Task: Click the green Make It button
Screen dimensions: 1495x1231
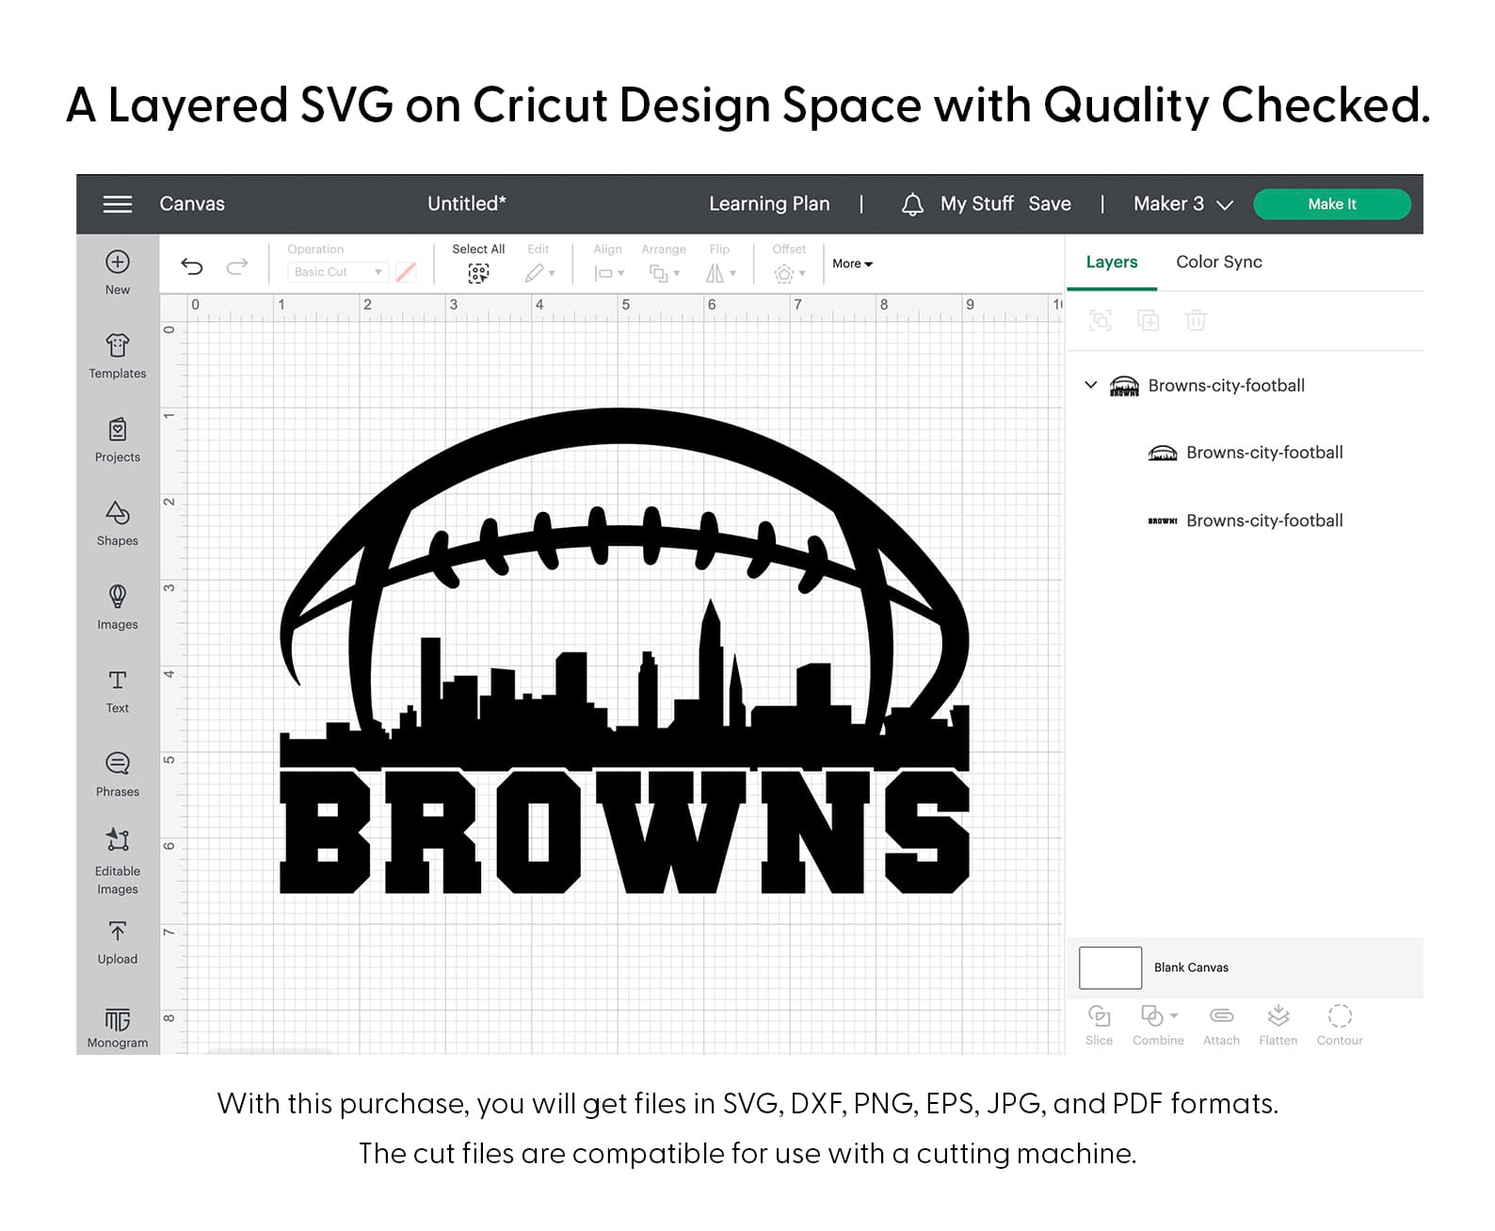Action: 1331,204
